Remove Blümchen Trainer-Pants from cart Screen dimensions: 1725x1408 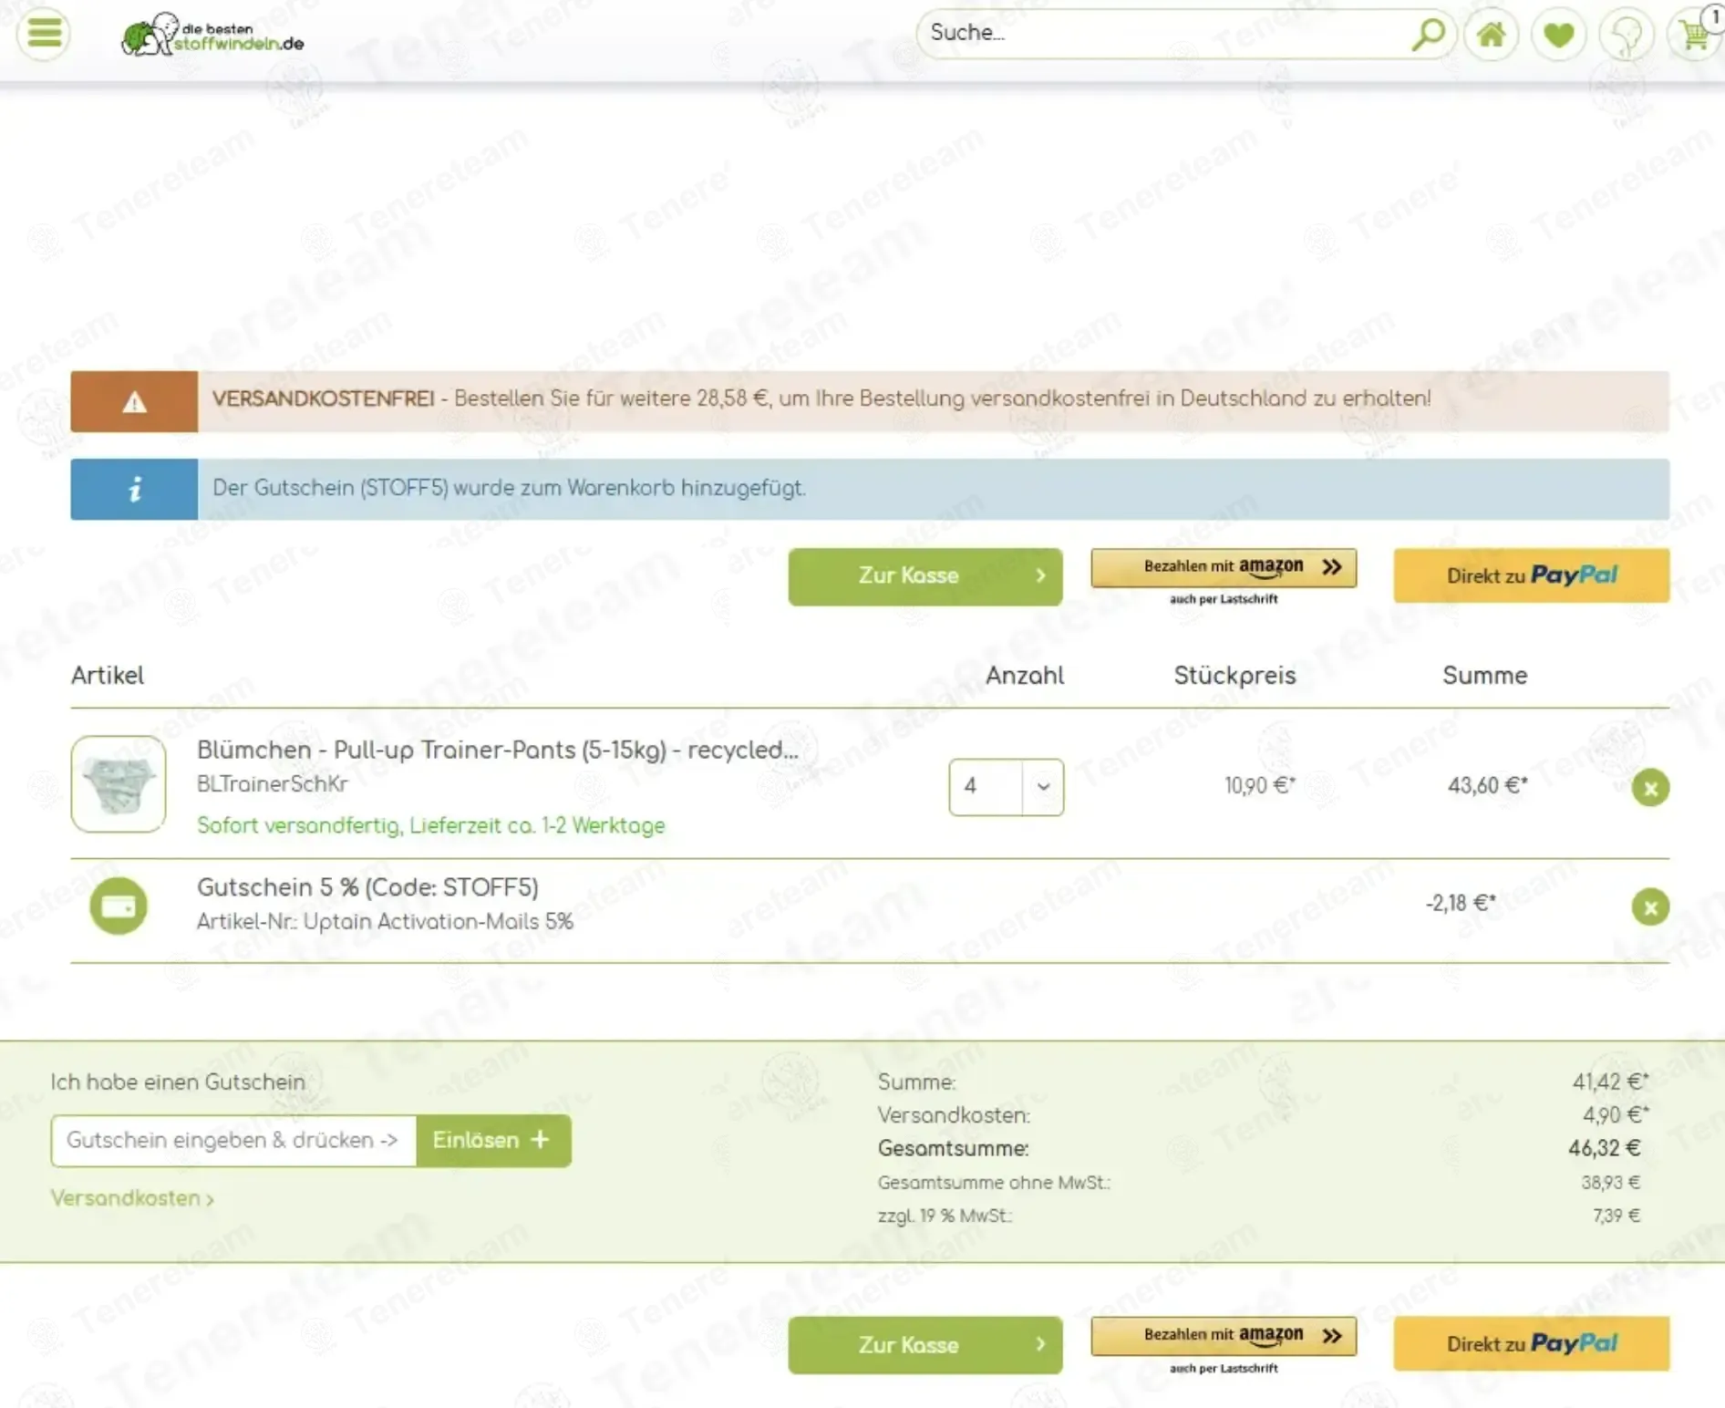[1650, 787]
